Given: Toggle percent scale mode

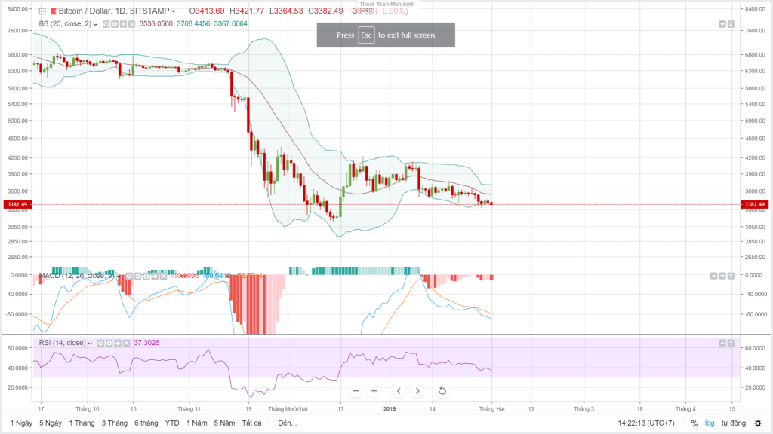Looking at the screenshot, I should coord(694,423).
